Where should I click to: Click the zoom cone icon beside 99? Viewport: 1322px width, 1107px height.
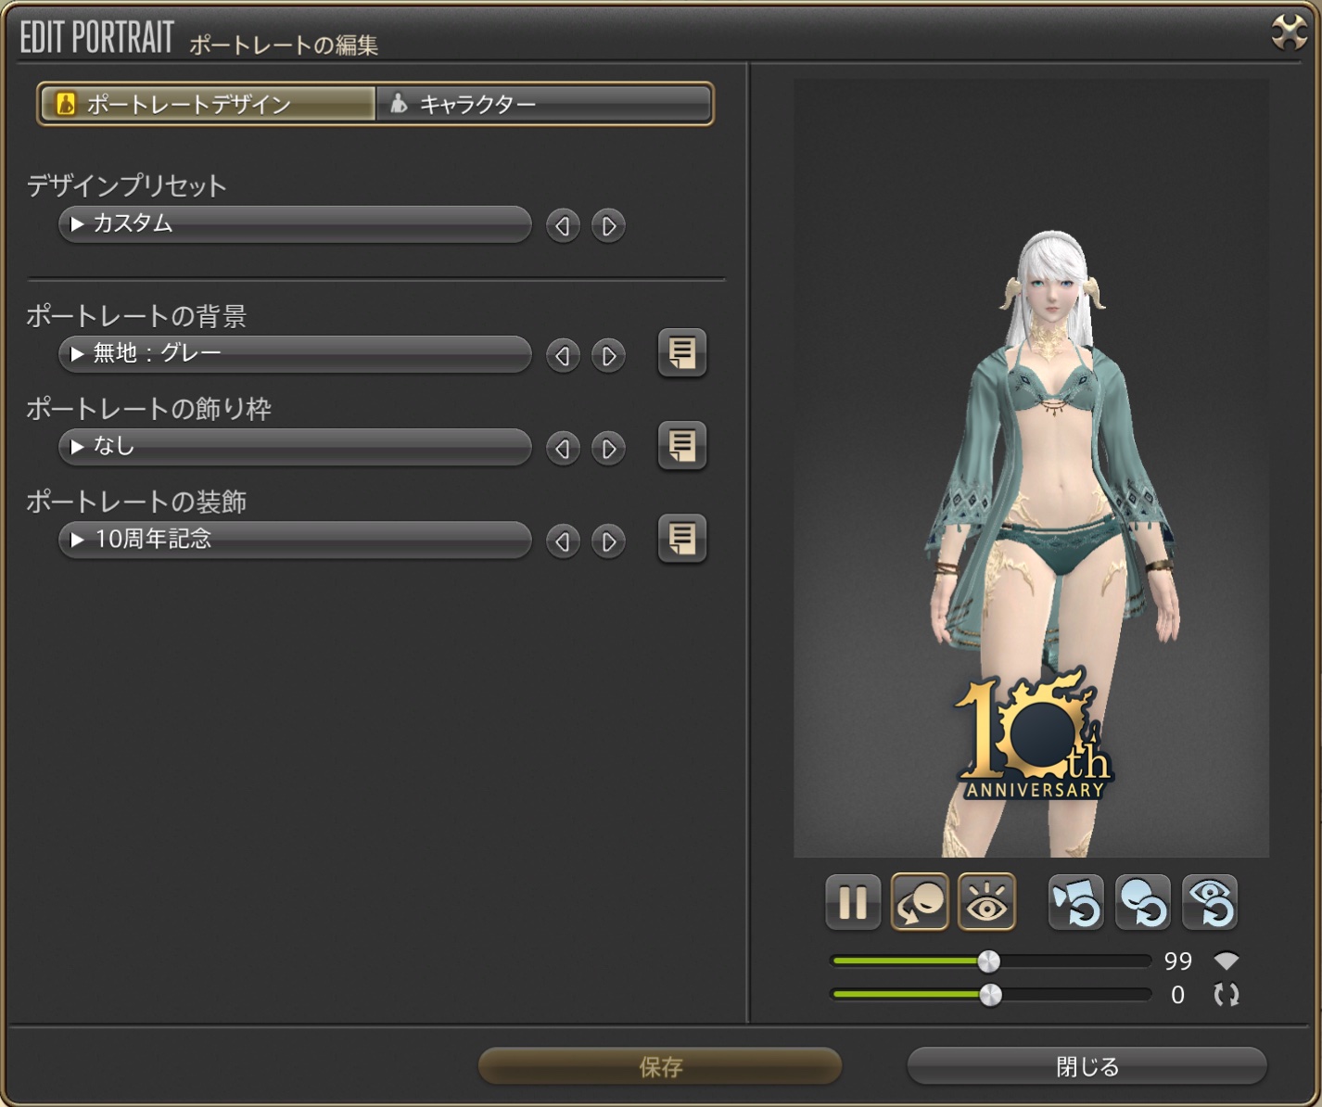1227,961
